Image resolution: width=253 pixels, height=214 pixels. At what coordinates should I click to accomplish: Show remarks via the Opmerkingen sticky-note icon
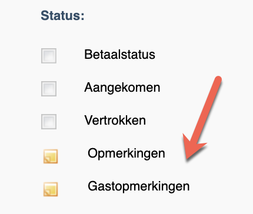51,156
